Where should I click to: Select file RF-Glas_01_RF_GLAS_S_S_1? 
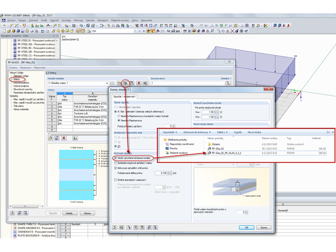pos(267,153)
